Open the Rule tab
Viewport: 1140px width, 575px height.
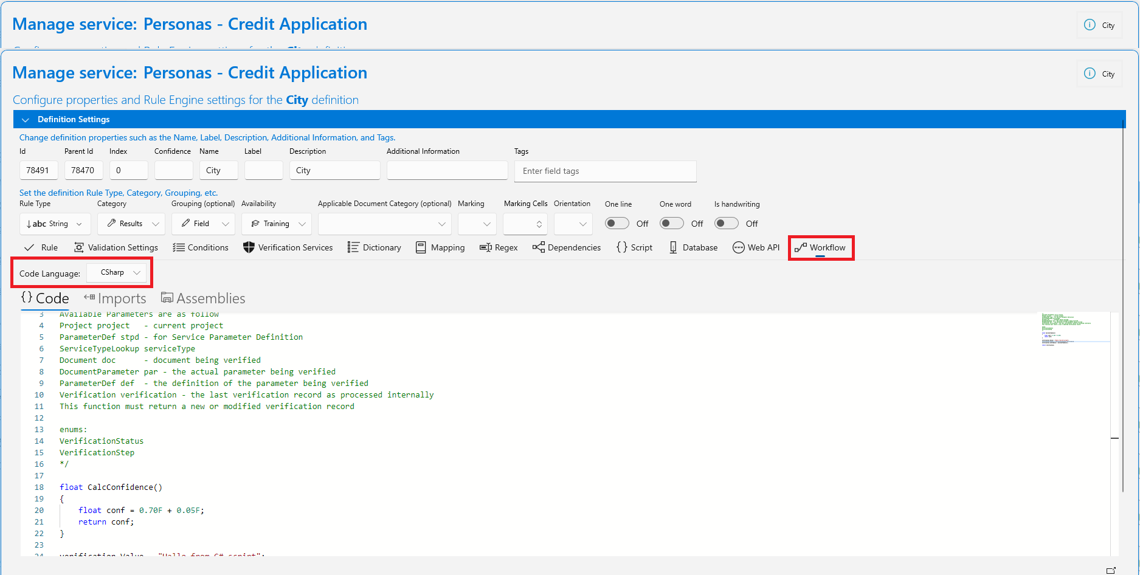[x=41, y=247]
